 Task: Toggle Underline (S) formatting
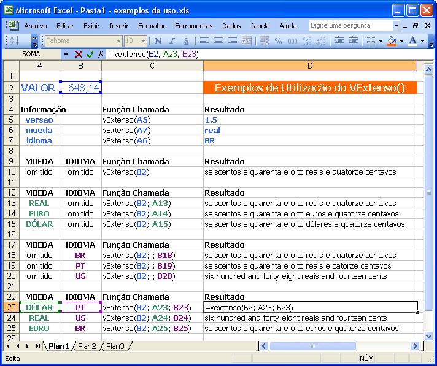click(x=187, y=41)
